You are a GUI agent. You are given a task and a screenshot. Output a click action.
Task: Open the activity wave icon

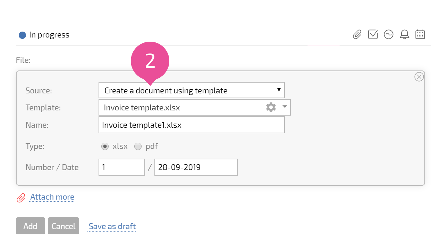click(x=389, y=34)
